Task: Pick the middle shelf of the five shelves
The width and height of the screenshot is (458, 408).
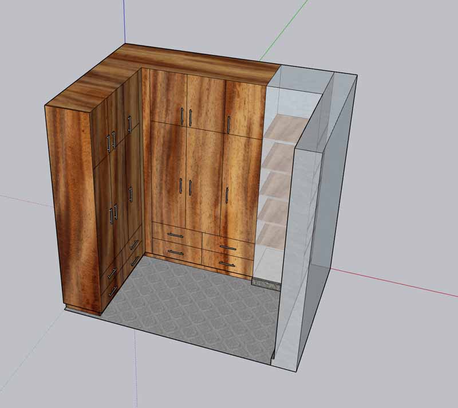Action: point(278,185)
